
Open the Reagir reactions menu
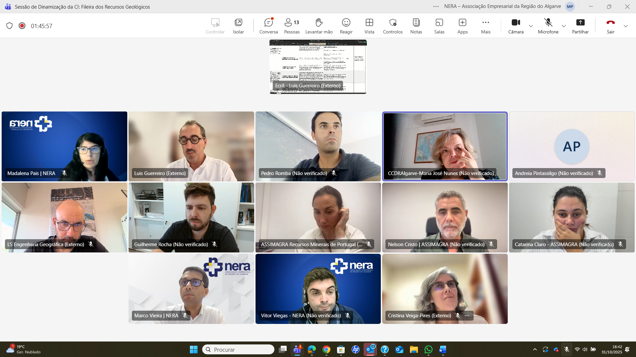pos(346,26)
